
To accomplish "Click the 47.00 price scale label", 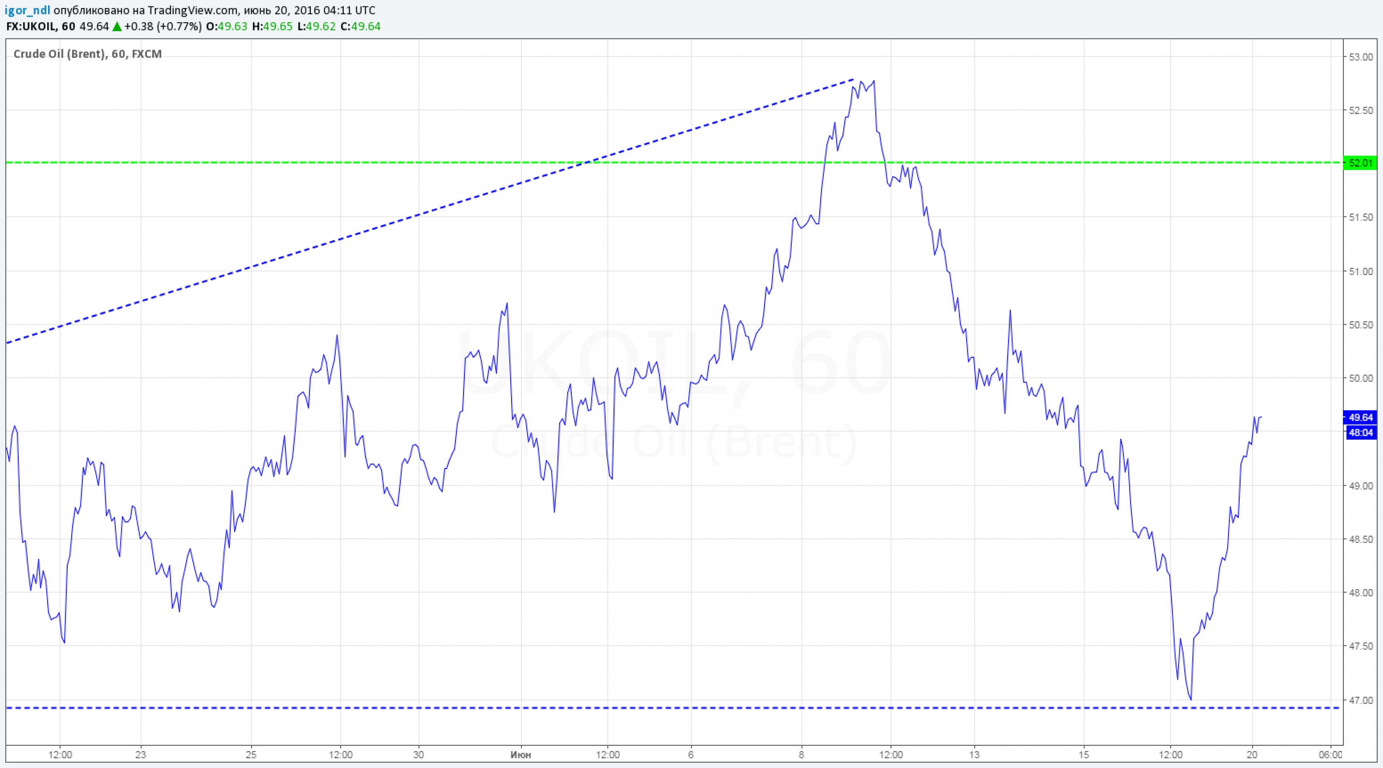I will pos(1361,700).
